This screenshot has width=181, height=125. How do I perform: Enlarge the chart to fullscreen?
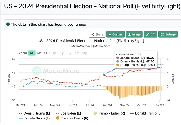coord(167,34)
